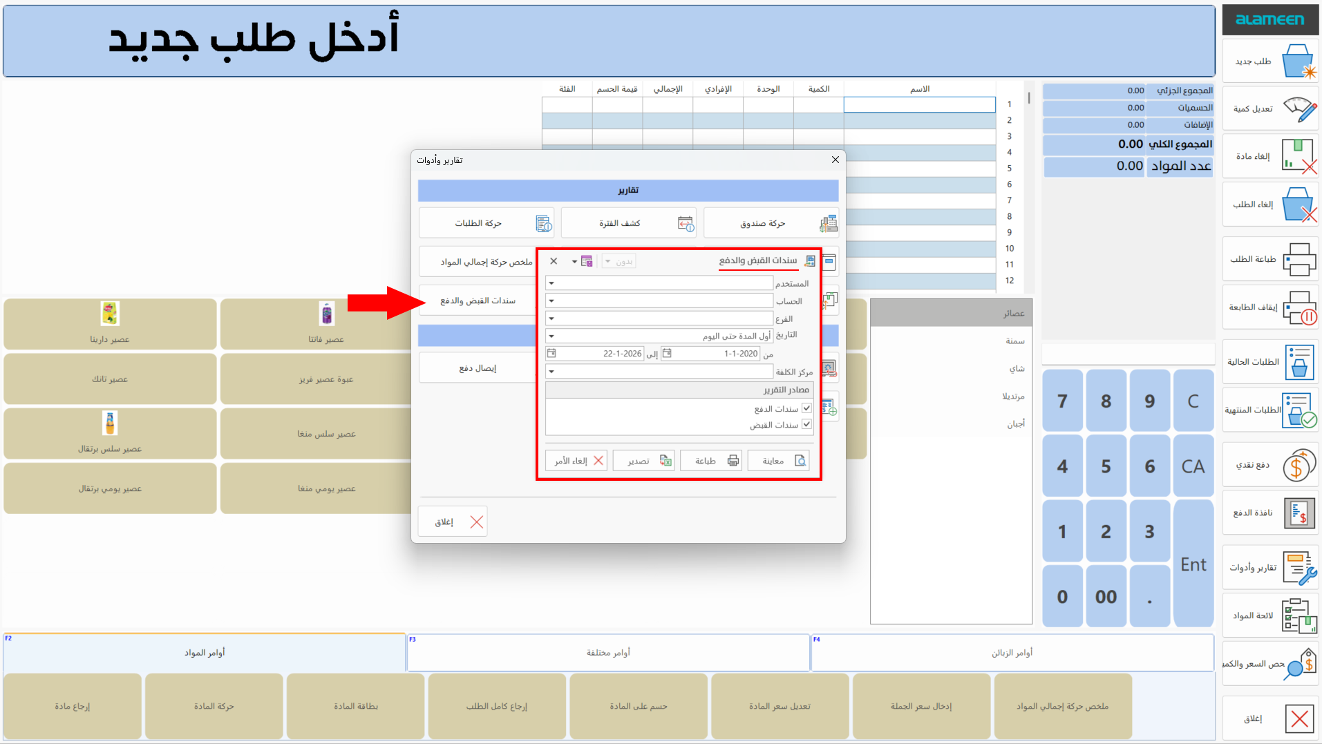Switch to the أوامر المواد tab

[x=205, y=652]
